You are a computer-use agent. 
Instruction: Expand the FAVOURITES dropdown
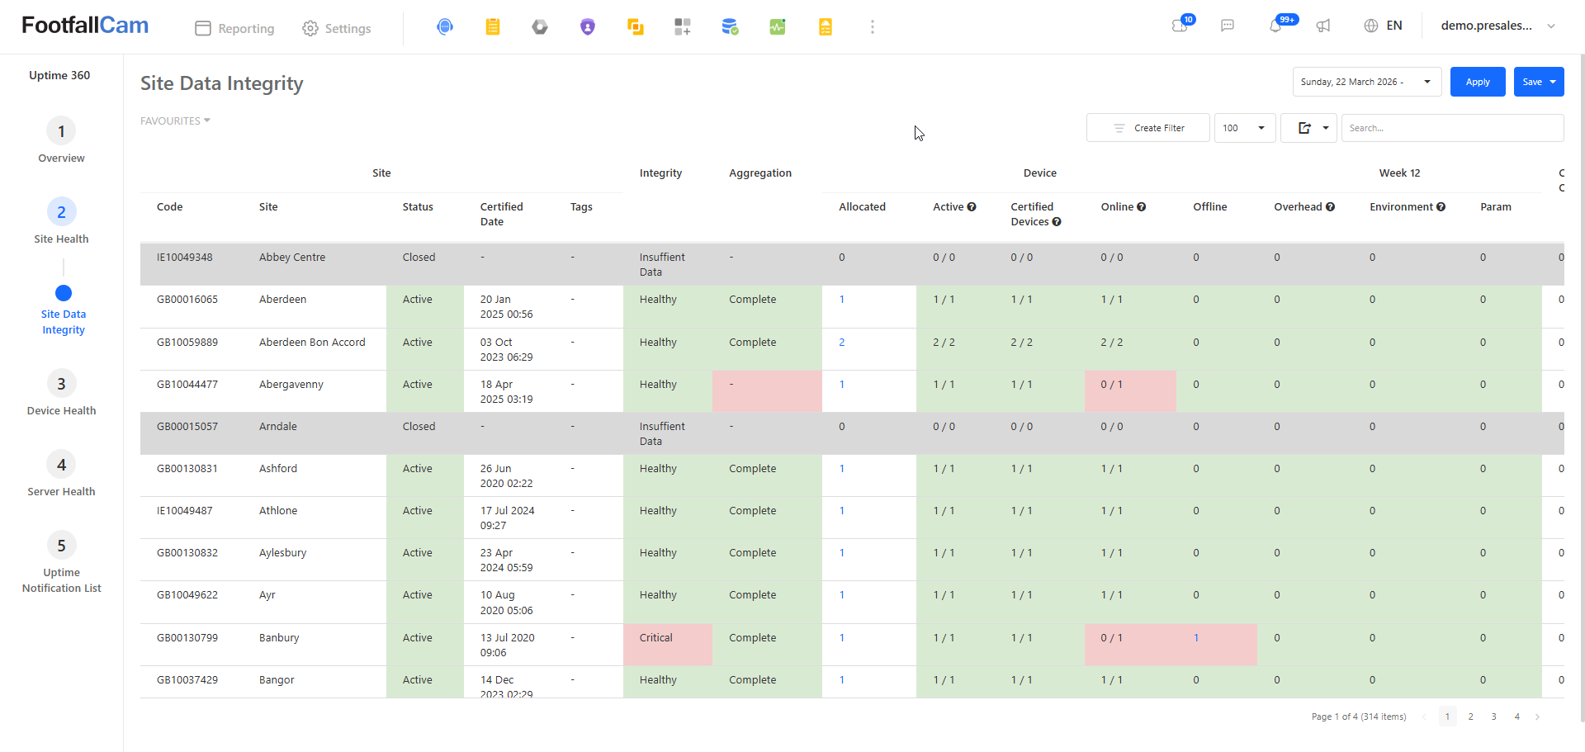point(175,121)
